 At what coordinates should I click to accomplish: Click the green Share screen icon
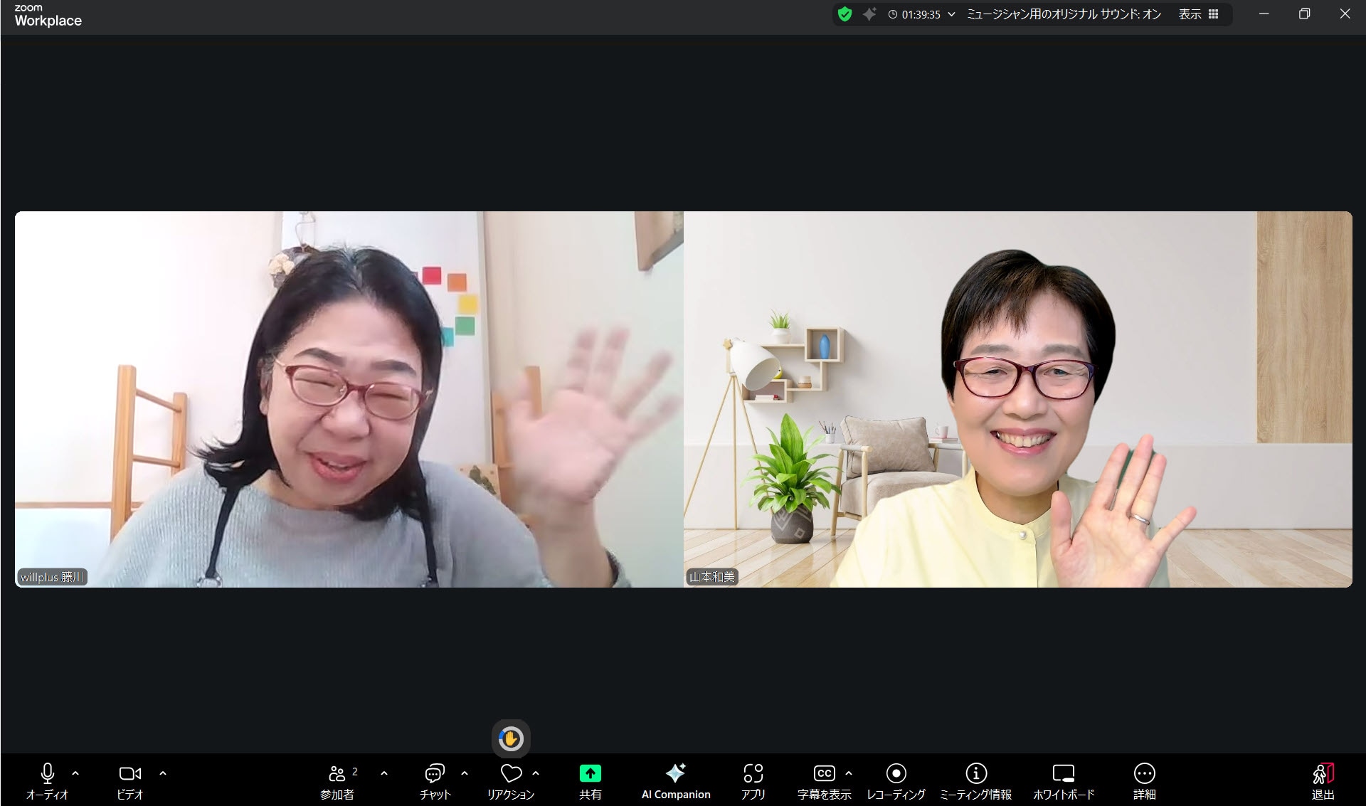click(x=590, y=773)
